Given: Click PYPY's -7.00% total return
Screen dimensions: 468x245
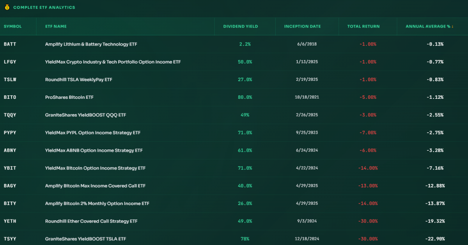Looking at the screenshot, I should (x=368, y=133).
